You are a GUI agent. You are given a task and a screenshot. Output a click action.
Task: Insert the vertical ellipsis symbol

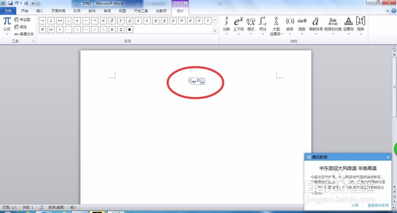[77, 30]
